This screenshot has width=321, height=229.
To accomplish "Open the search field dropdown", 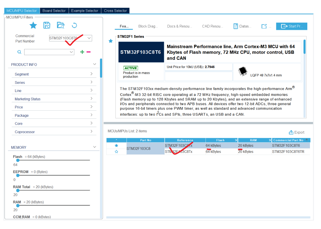I will click(x=71, y=52).
